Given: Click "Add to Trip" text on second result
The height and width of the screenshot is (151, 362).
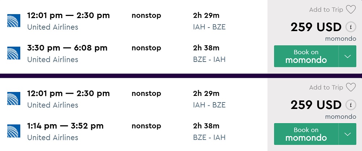Looking at the screenshot, I should tap(326, 88).
